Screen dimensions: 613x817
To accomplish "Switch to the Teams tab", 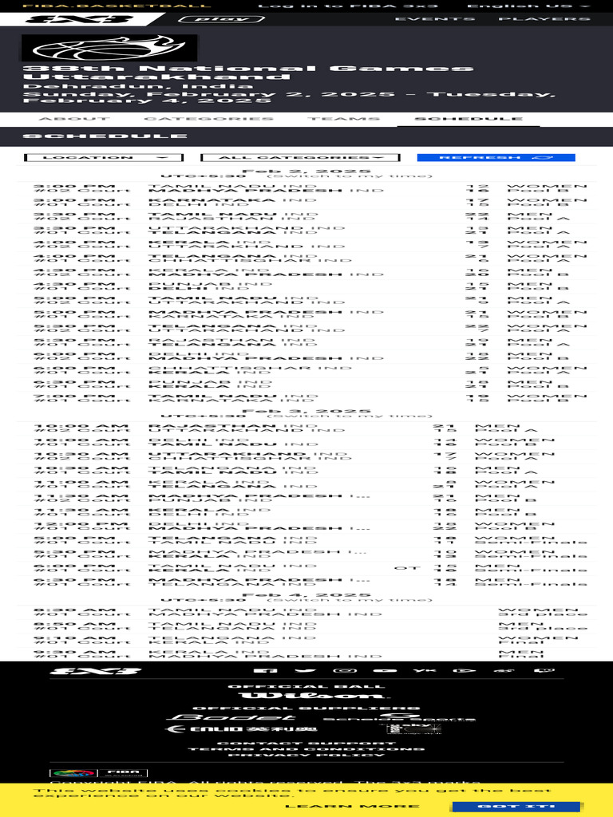I will 343,119.
